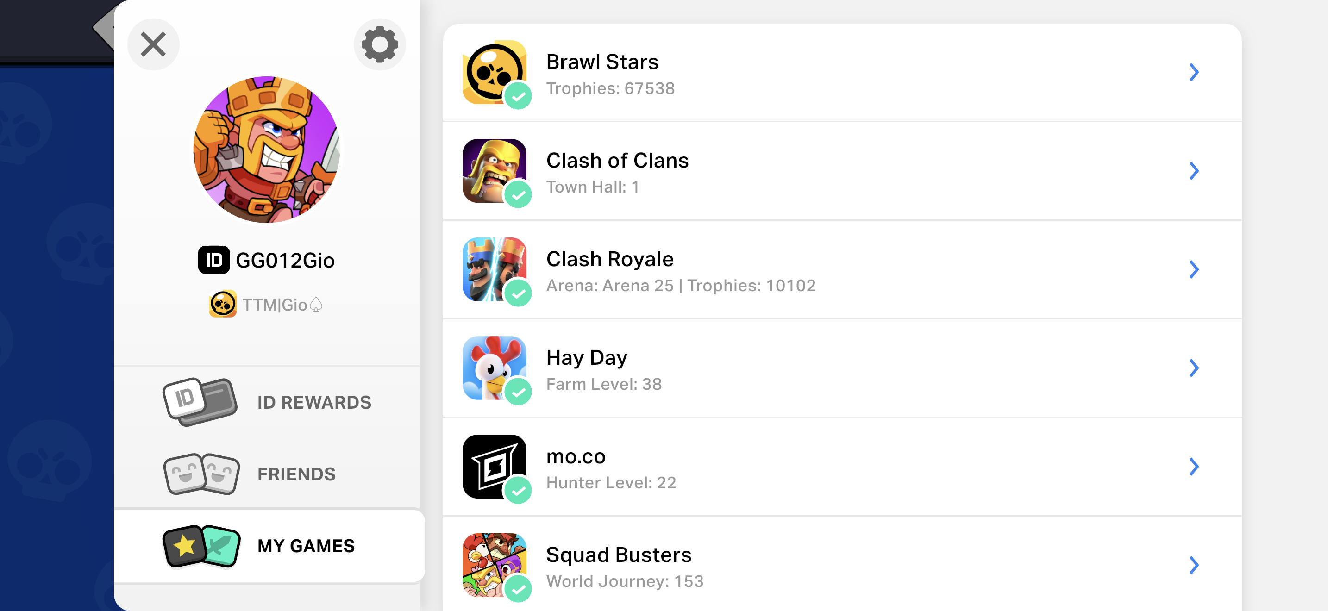The width and height of the screenshot is (1328, 611).
Task: Click the ID Rewards cards icon
Action: [x=200, y=402]
